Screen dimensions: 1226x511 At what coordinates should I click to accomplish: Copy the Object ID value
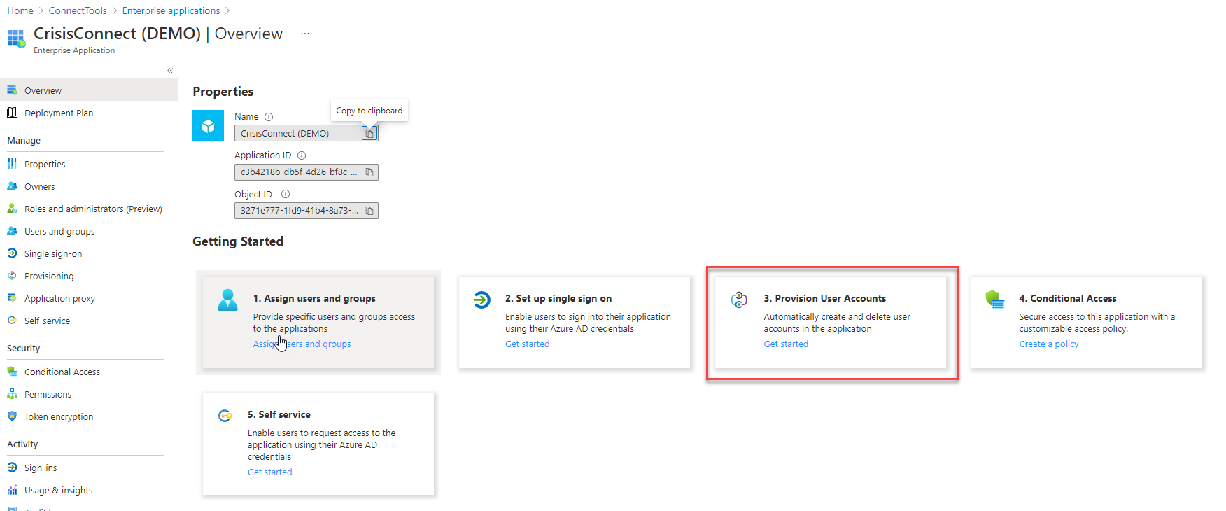click(x=369, y=211)
